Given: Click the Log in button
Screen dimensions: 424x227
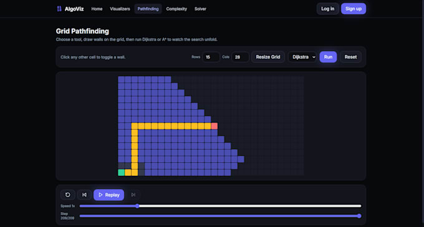Looking at the screenshot, I should tap(328, 9).
